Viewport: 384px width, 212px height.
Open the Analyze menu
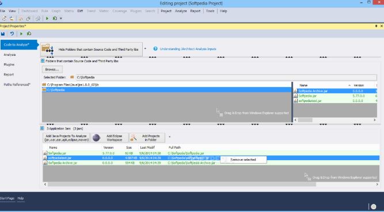point(181,11)
